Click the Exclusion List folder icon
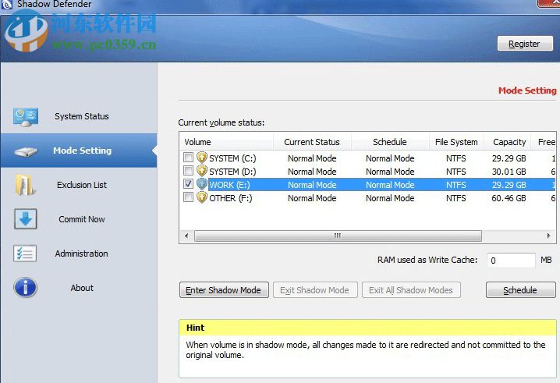The height and width of the screenshot is (383, 560). 25,185
